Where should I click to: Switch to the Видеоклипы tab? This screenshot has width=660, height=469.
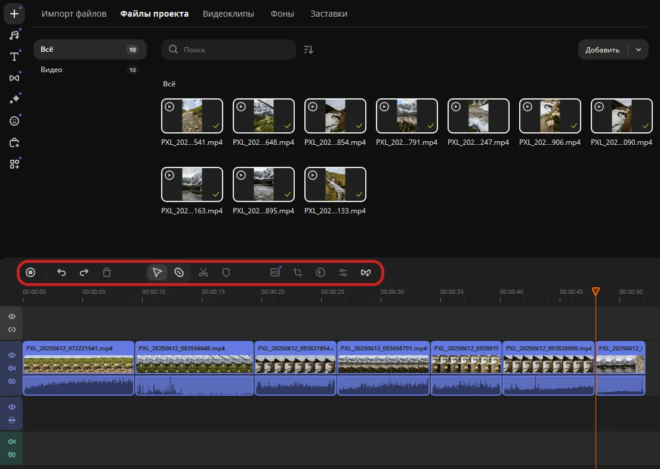(x=228, y=14)
